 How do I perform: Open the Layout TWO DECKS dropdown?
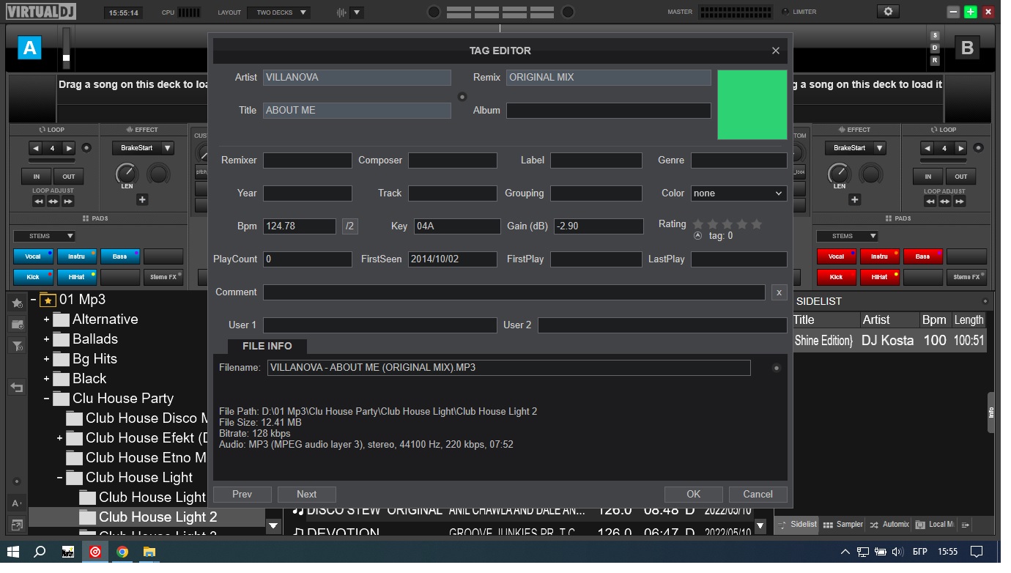coord(278,12)
